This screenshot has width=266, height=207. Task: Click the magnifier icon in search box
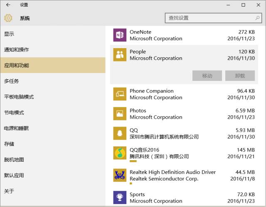coord(257,18)
